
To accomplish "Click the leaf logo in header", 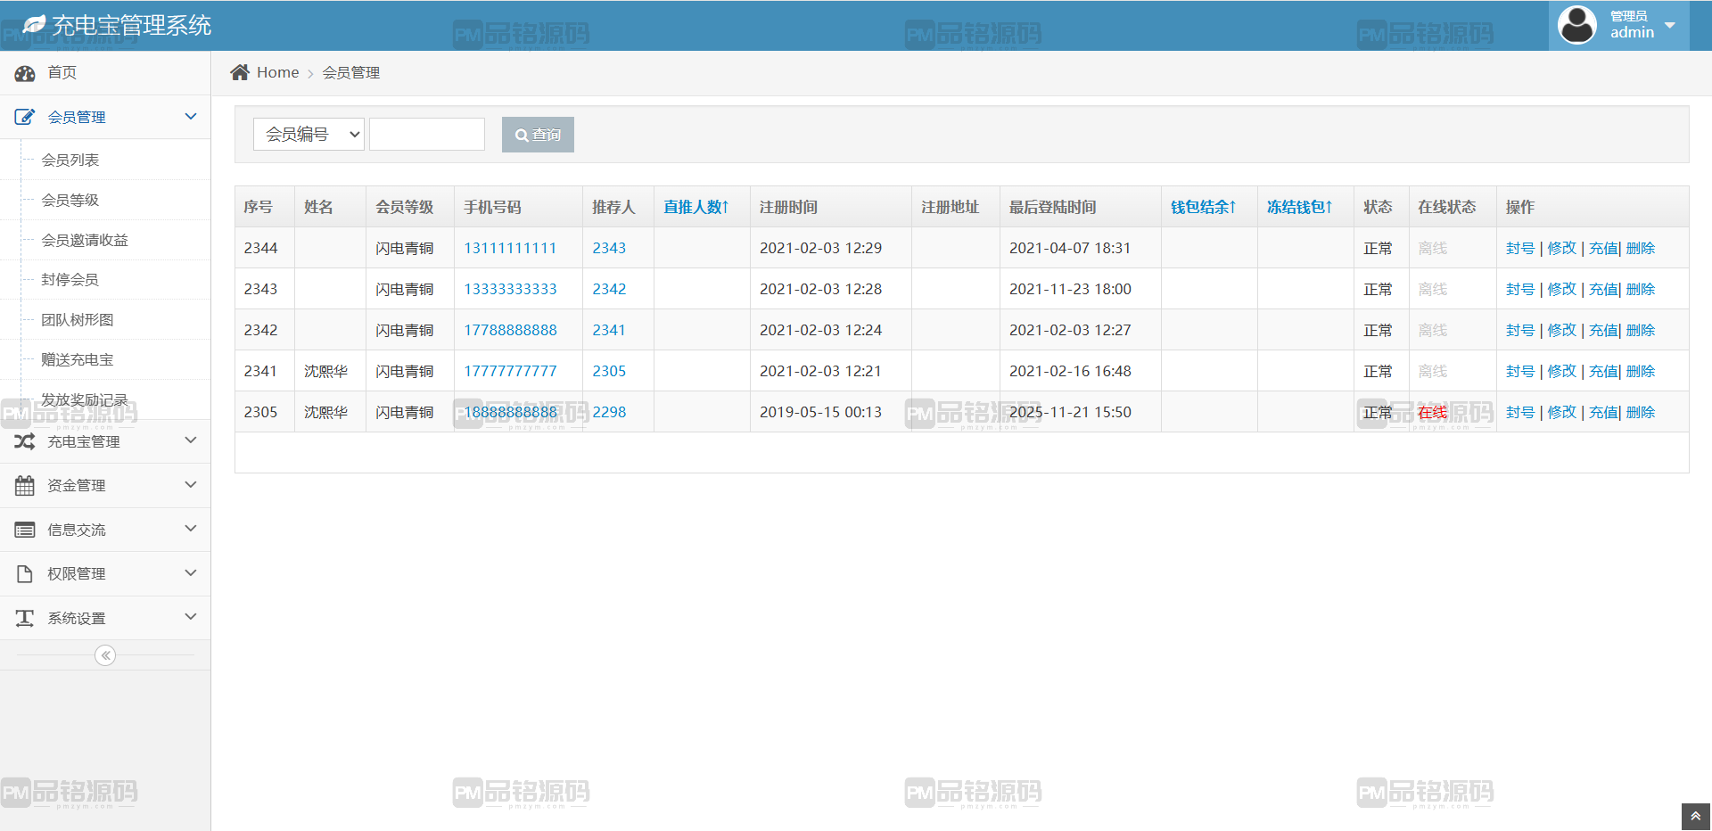I will click(x=34, y=25).
